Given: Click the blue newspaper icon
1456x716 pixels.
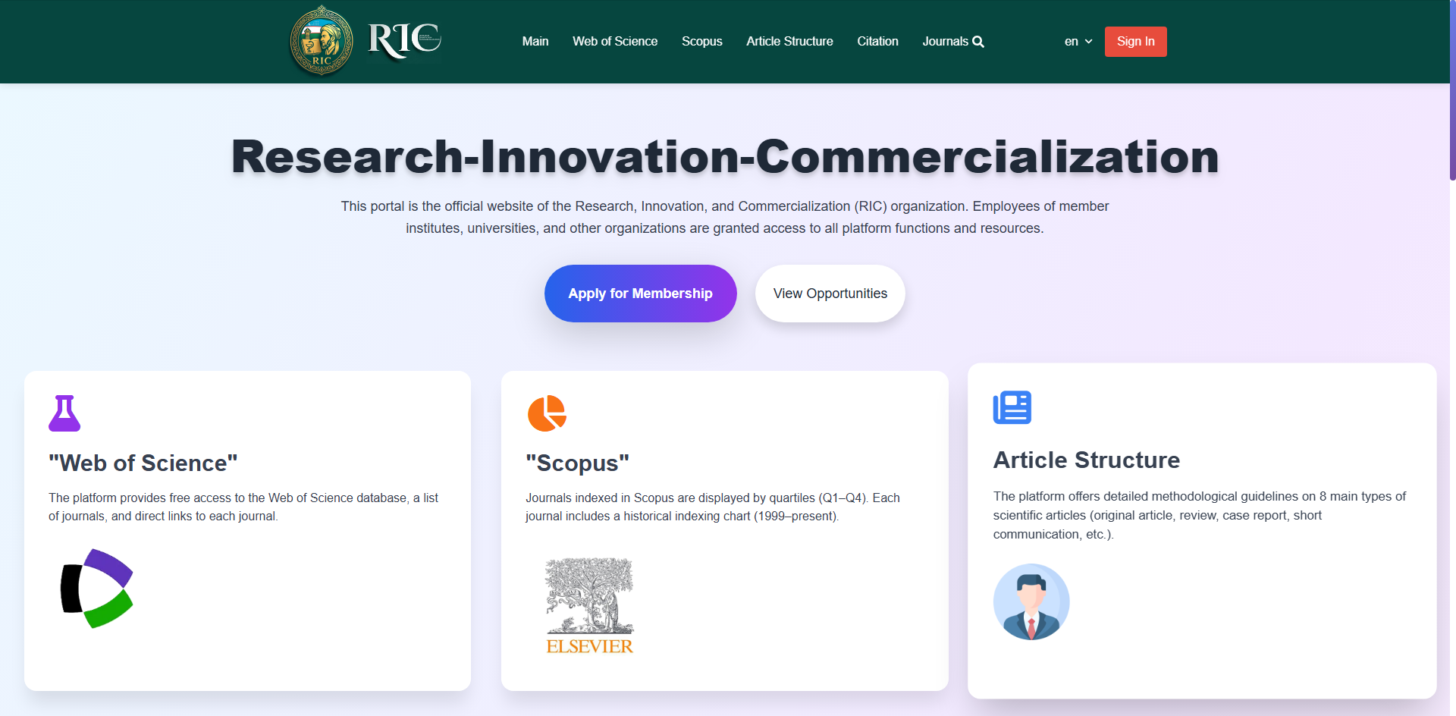Looking at the screenshot, I should click(x=1012, y=407).
